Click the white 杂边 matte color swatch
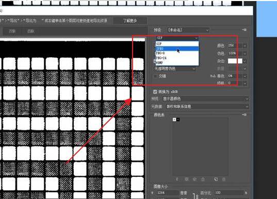 pyautogui.click(x=235, y=61)
